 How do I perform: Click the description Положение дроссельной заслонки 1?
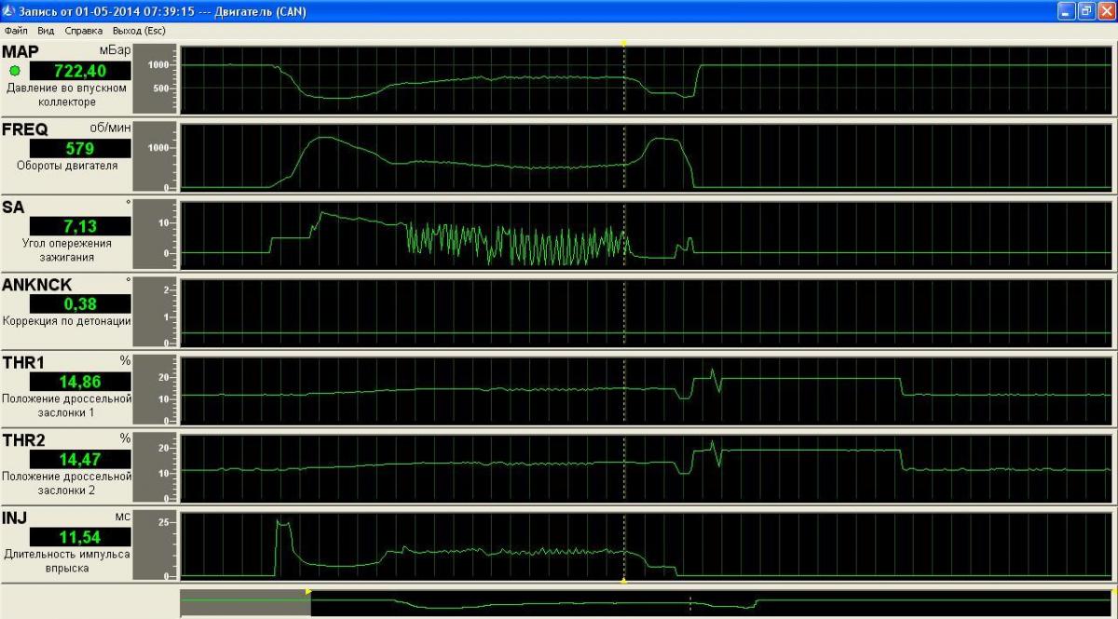(67, 405)
